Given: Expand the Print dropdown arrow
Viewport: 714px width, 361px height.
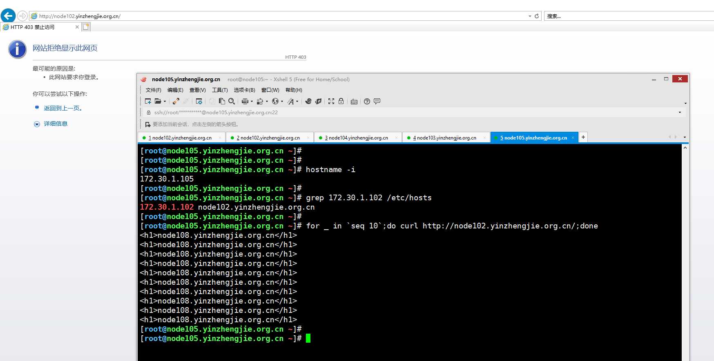Looking at the screenshot, I should (252, 102).
